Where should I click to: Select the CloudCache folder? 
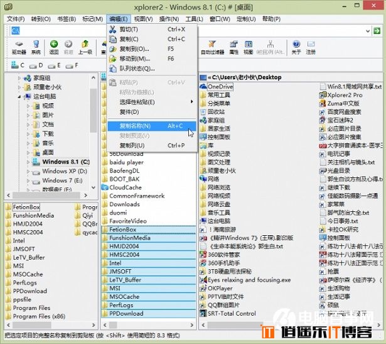click(126, 187)
